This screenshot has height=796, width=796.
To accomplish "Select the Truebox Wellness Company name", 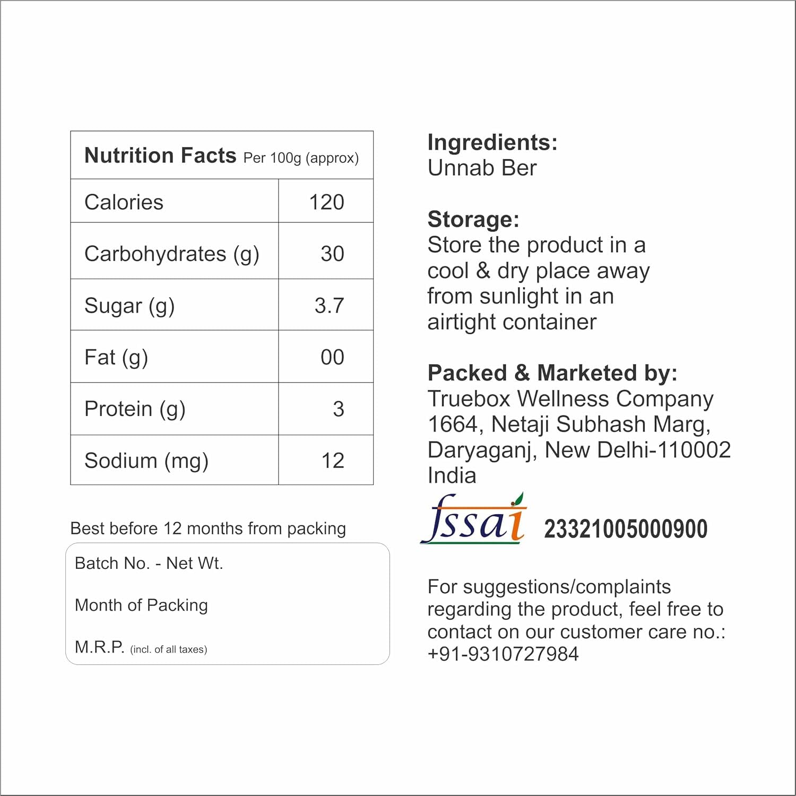I will click(570, 398).
